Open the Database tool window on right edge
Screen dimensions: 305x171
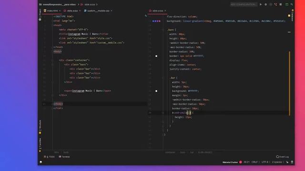[292, 15]
